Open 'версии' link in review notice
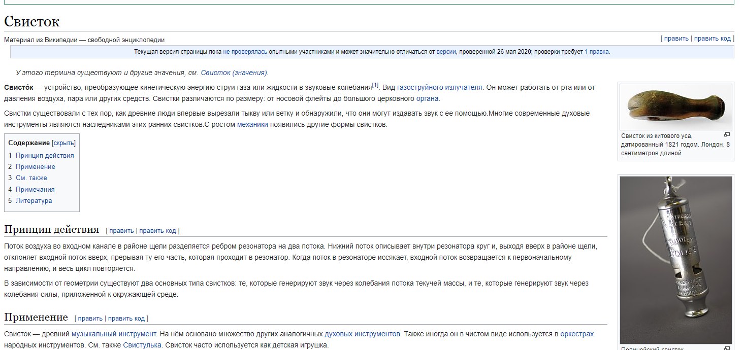The image size is (743, 350). pyautogui.click(x=446, y=52)
